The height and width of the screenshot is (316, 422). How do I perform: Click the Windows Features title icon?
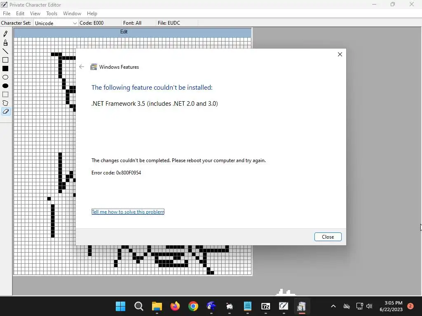click(x=94, y=67)
